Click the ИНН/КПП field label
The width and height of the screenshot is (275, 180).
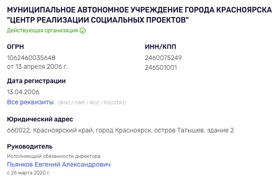pos(161,47)
